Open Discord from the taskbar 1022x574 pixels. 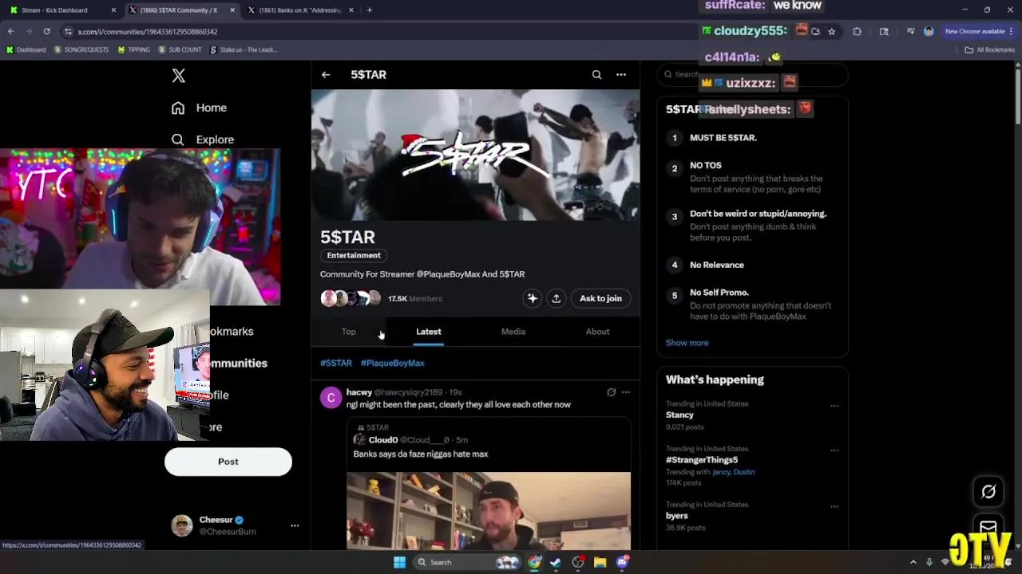click(622, 562)
